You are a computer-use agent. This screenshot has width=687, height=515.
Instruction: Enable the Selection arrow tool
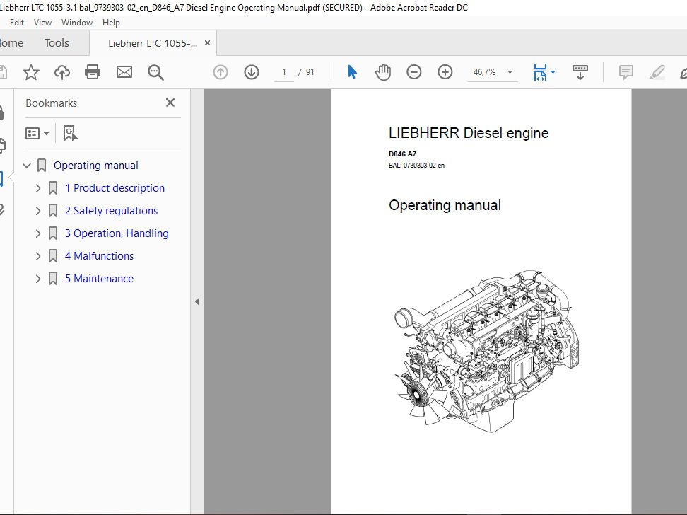351,71
